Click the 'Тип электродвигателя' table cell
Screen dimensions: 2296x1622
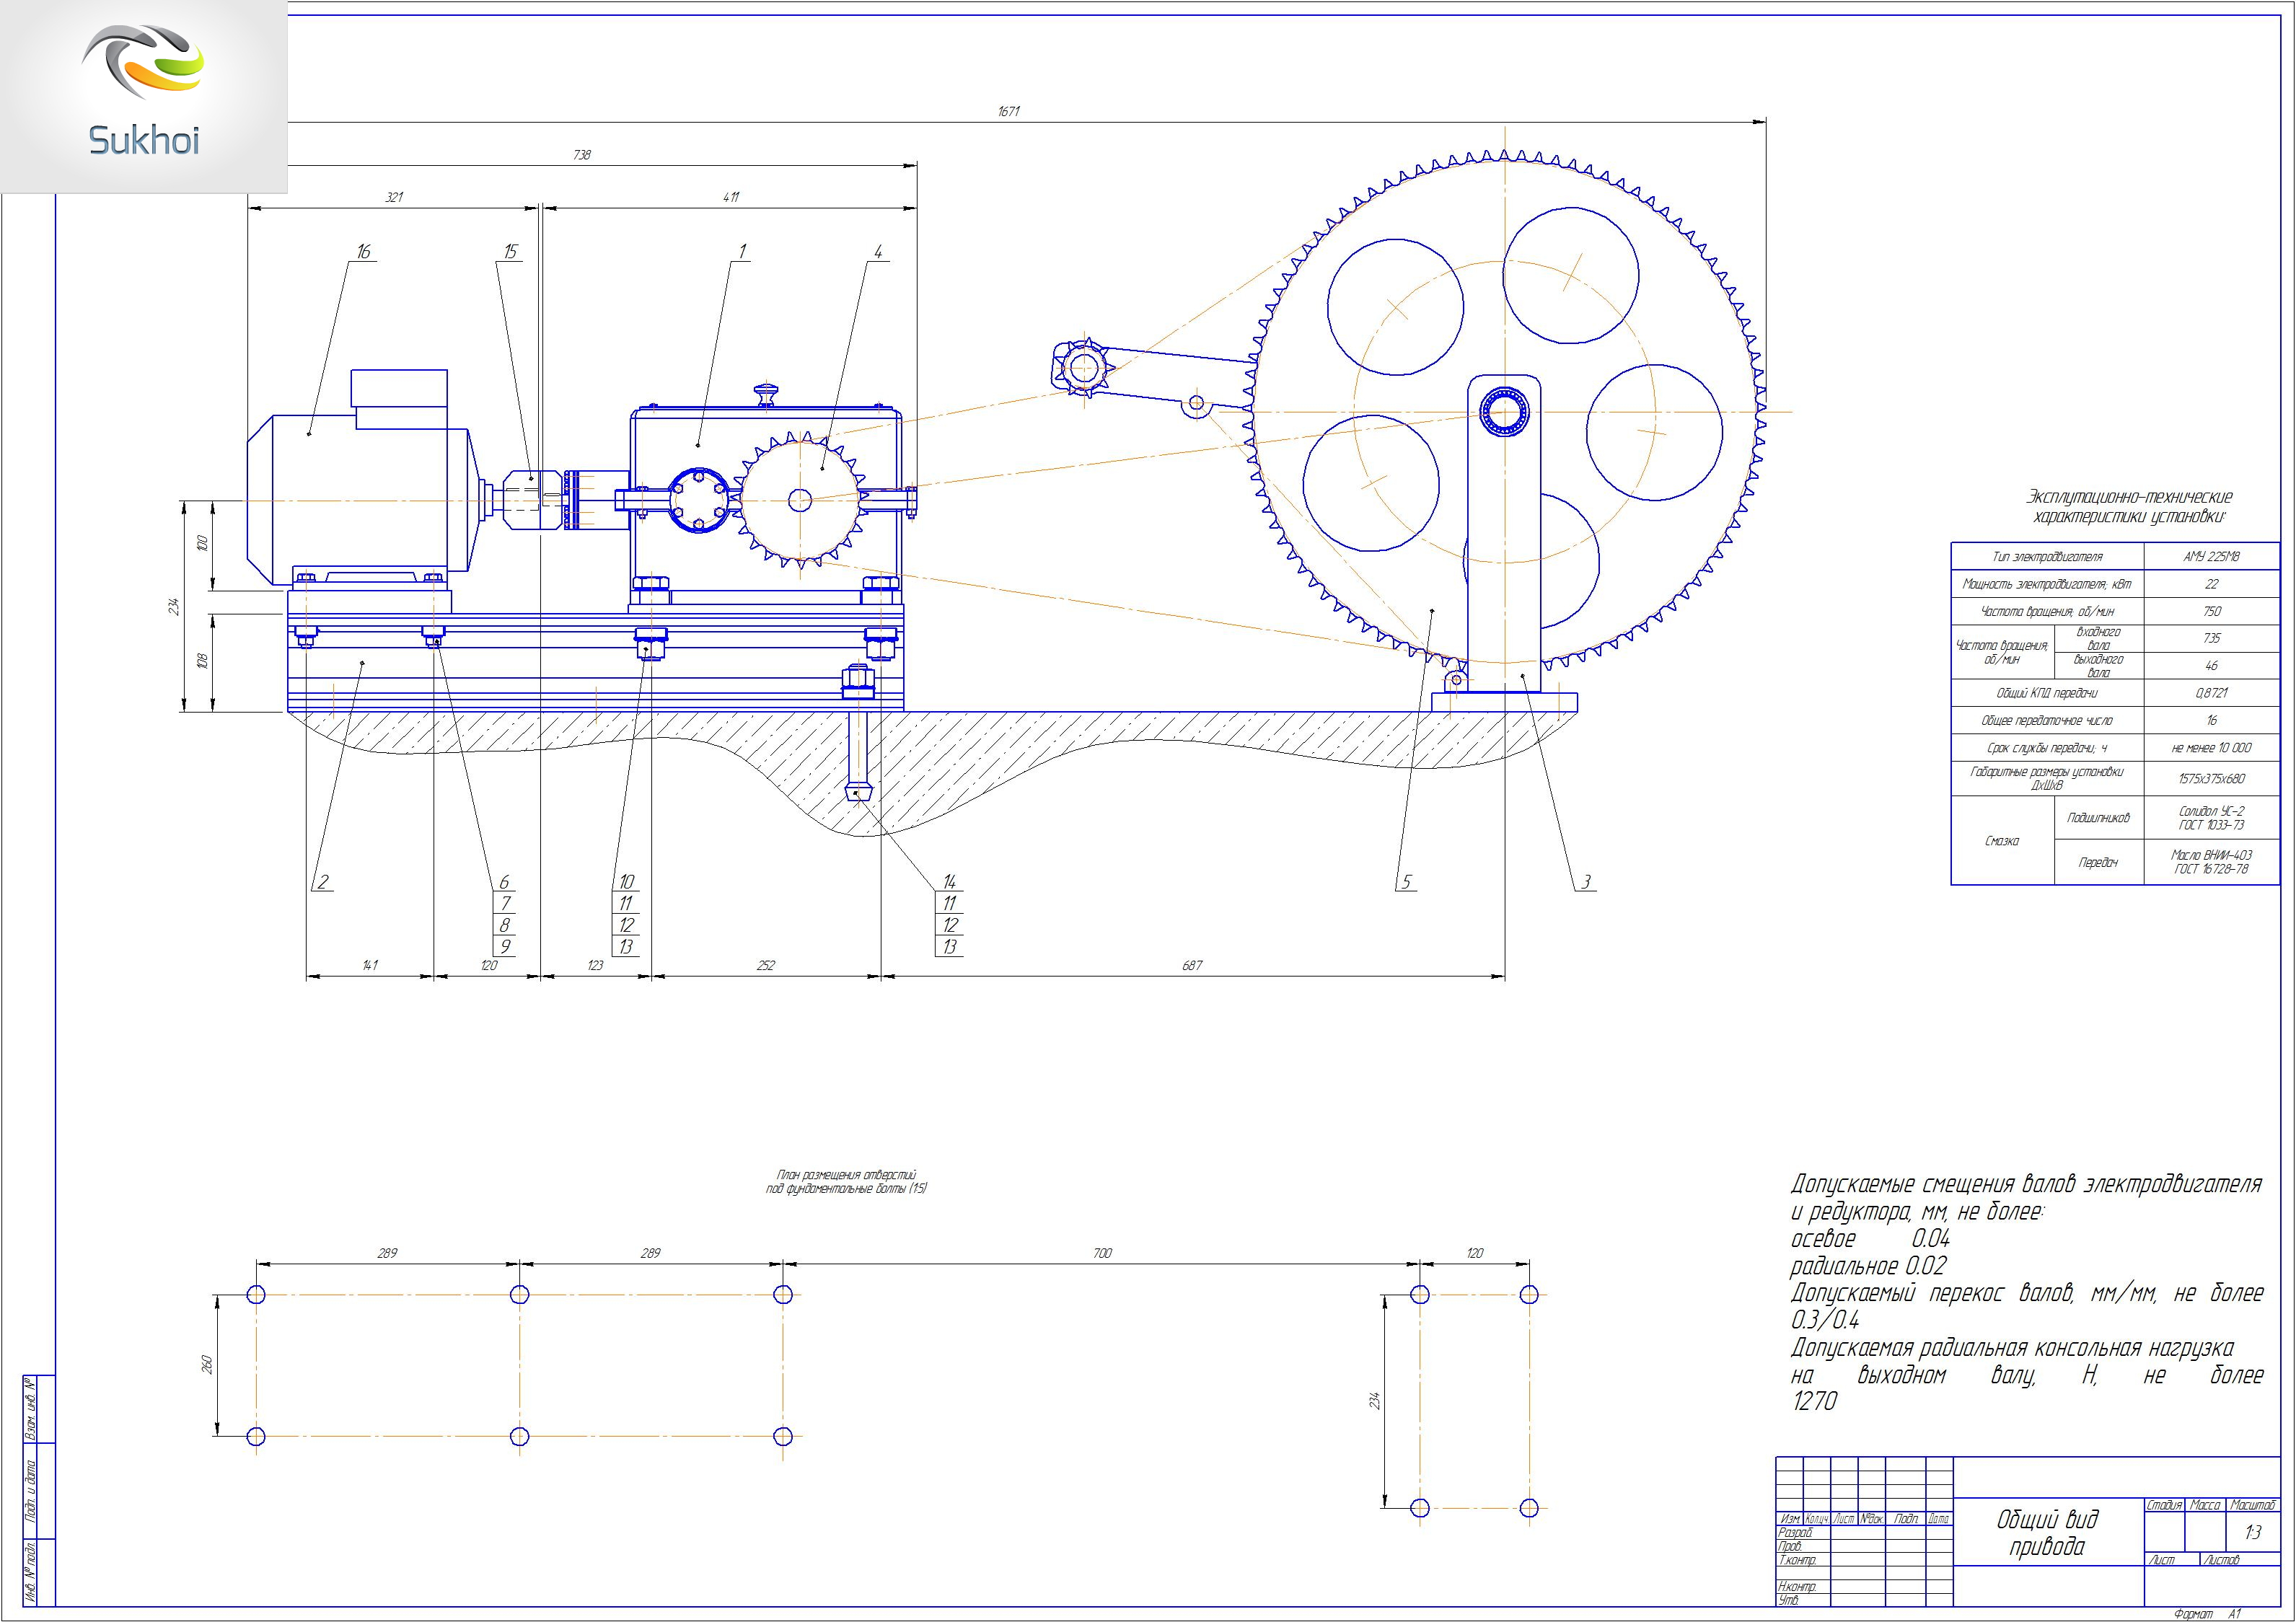[x=2047, y=557]
